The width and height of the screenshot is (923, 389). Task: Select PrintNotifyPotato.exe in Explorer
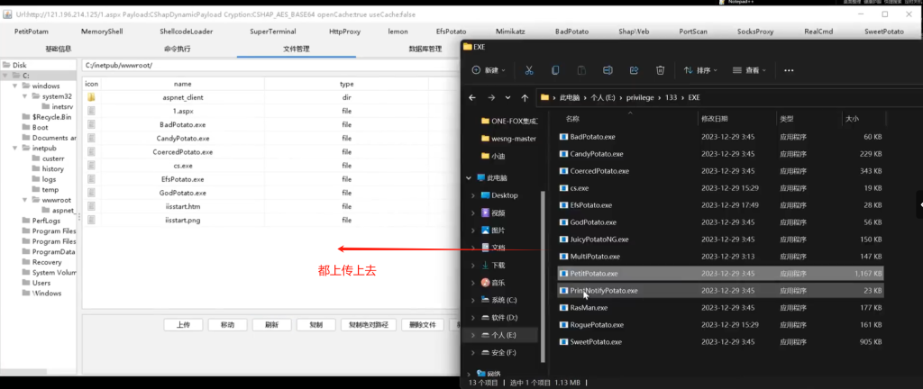tap(720, 291)
